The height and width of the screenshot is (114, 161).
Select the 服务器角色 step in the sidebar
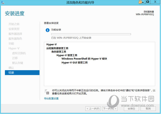tap(15, 39)
